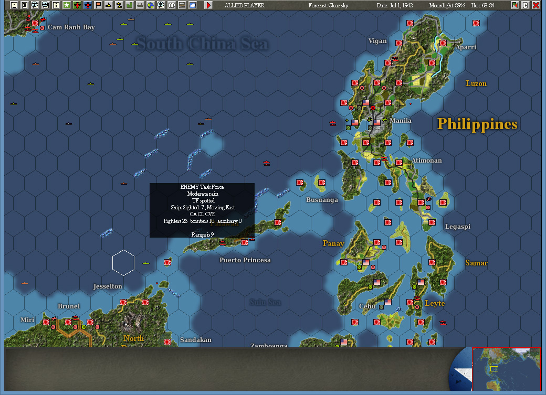Click the weather cloud icon
Viewport: 546px width, 395px height.
(192, 5)
